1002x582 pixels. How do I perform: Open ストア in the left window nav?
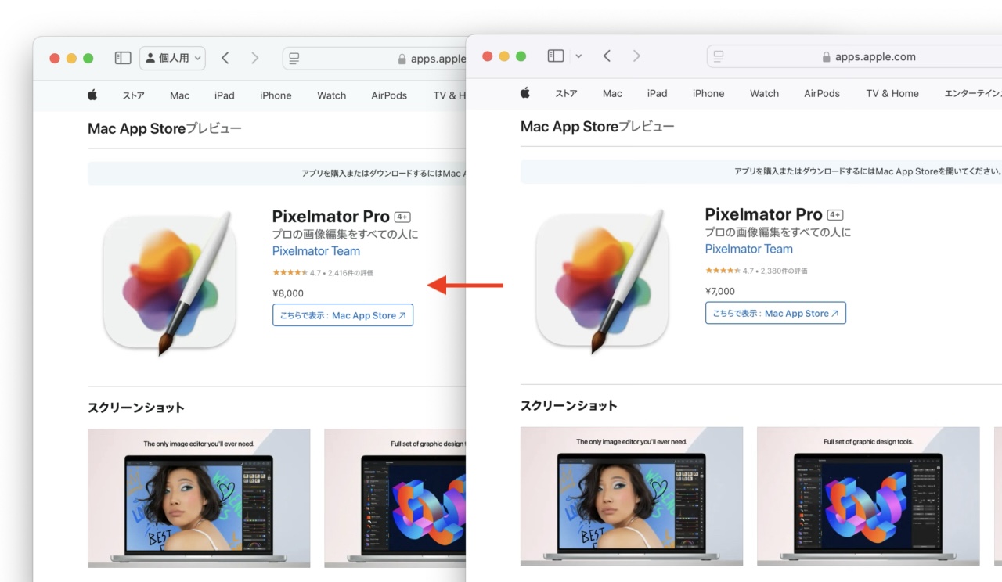pyautogui.click(x=133, y=95)
